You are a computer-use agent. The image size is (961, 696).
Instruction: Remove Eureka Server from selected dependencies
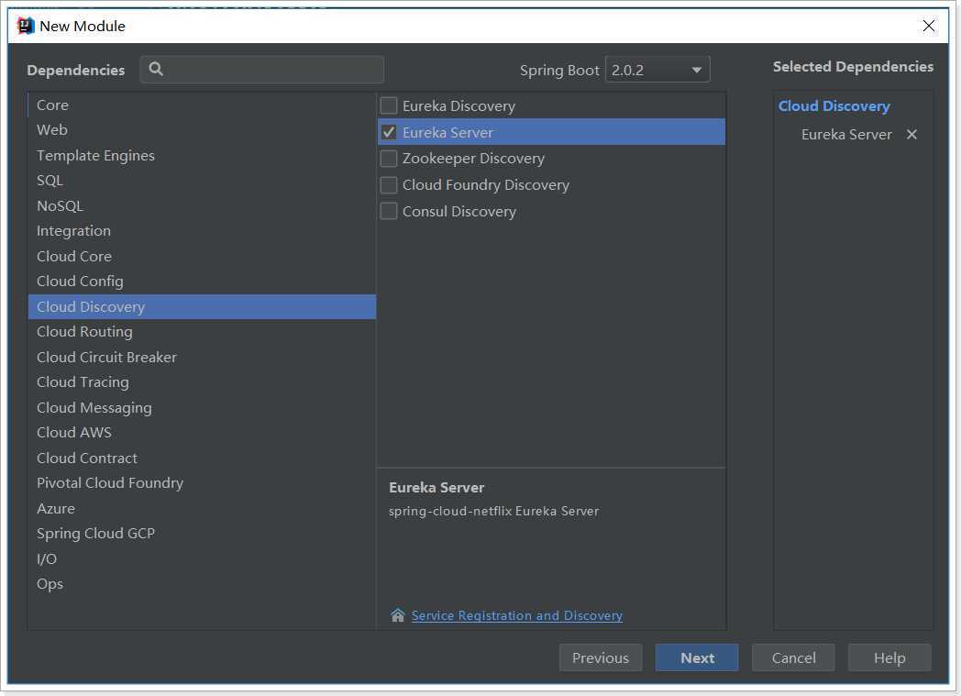coord(911,134)
